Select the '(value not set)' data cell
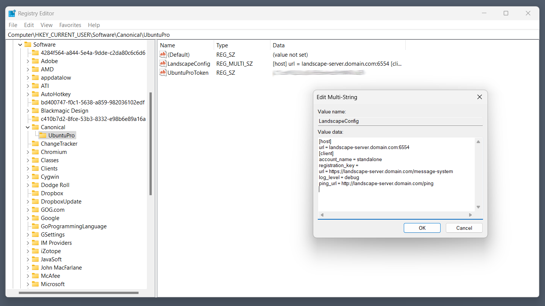The width and height of the screenshot is (545, 306). [x=290, y=55]
